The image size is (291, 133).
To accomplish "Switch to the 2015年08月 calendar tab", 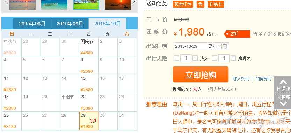I will click(32, 24).
